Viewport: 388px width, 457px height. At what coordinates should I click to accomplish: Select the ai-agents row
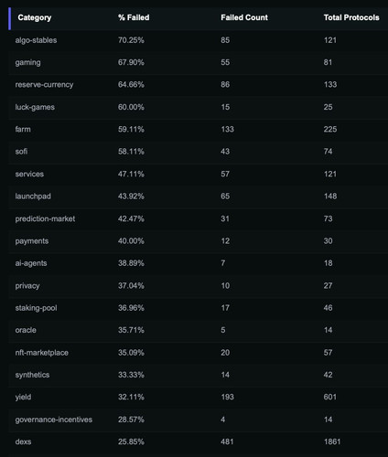tap(199, 263)
